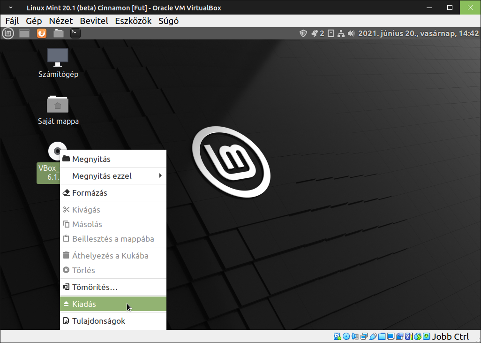481x343 pixels.
Task: Choose Formázás from the context menu
Action: point(113,193)
